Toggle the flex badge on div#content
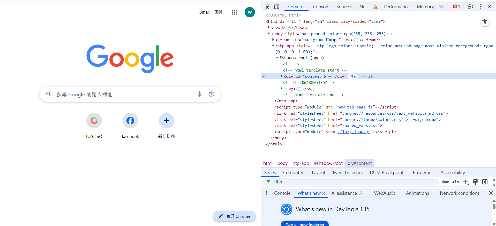 tap(353, 76)
